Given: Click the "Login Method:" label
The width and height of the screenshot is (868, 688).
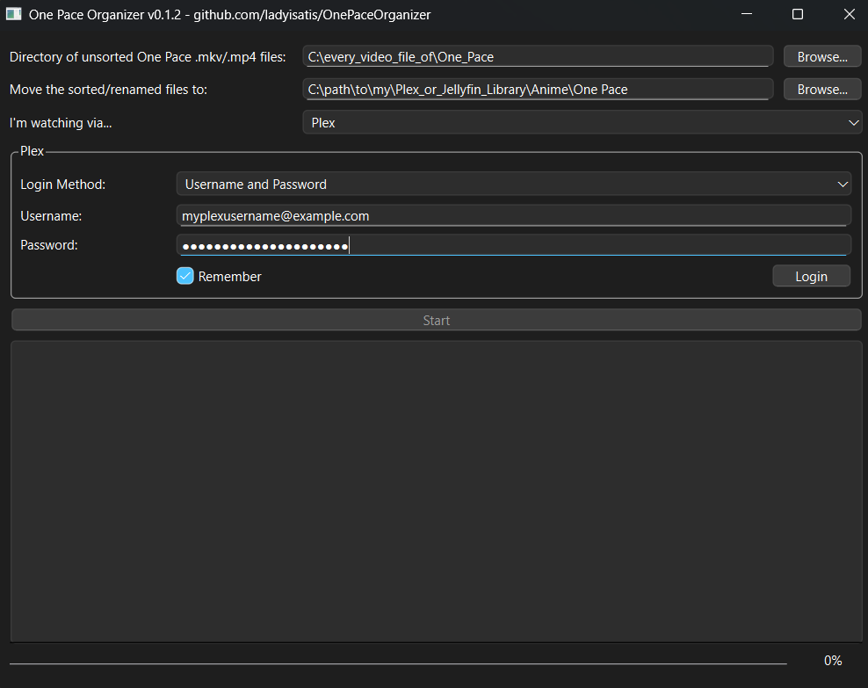Looking at the screenshot, I should point(62,185).
